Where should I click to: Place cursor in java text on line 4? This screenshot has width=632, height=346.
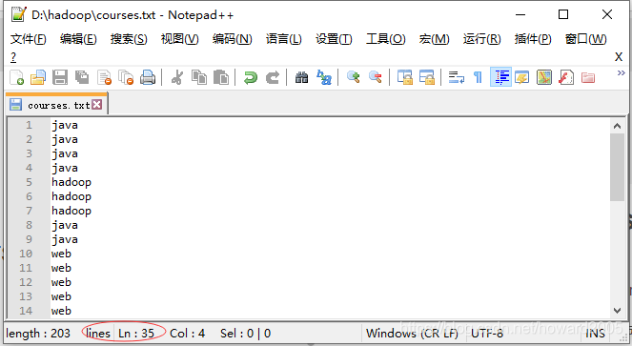(x=65, y=168)
